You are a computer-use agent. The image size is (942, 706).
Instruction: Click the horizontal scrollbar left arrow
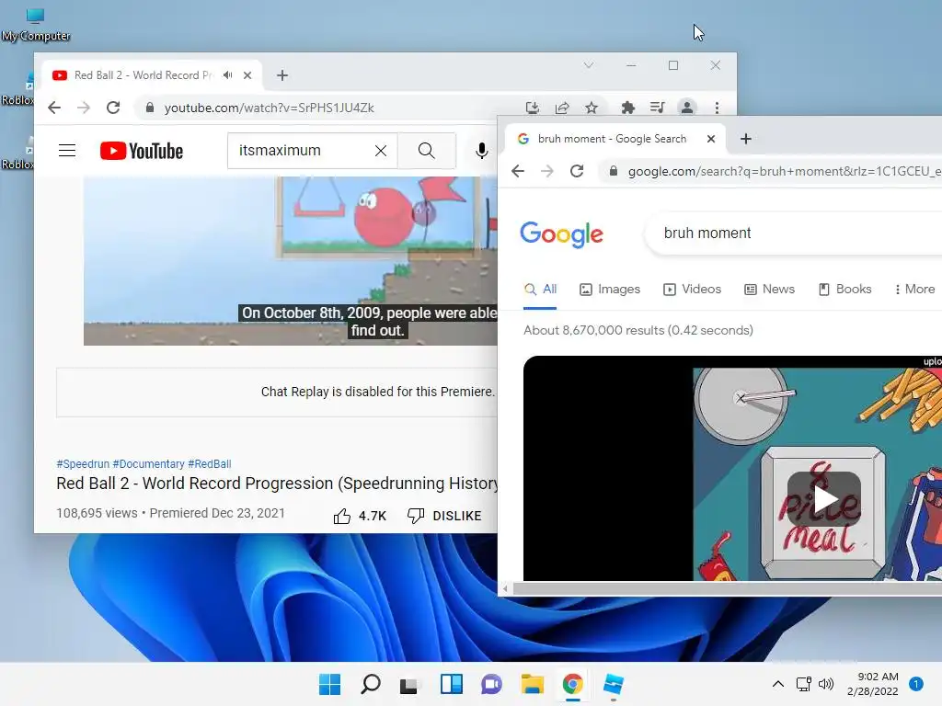[x=505, y=589]
